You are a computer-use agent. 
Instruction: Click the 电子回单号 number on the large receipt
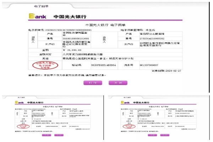(68, 30)
